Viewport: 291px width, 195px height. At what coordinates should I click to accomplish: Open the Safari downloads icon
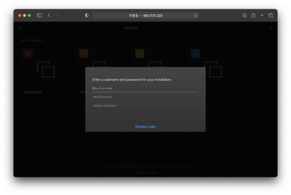tap(245, 15)
